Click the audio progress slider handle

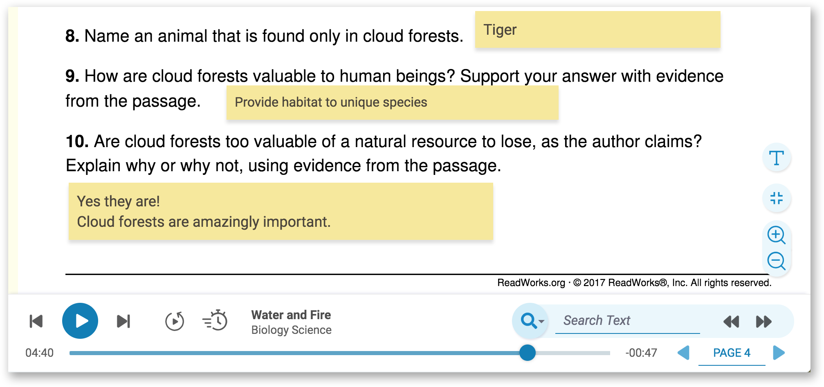pos(528,353)
